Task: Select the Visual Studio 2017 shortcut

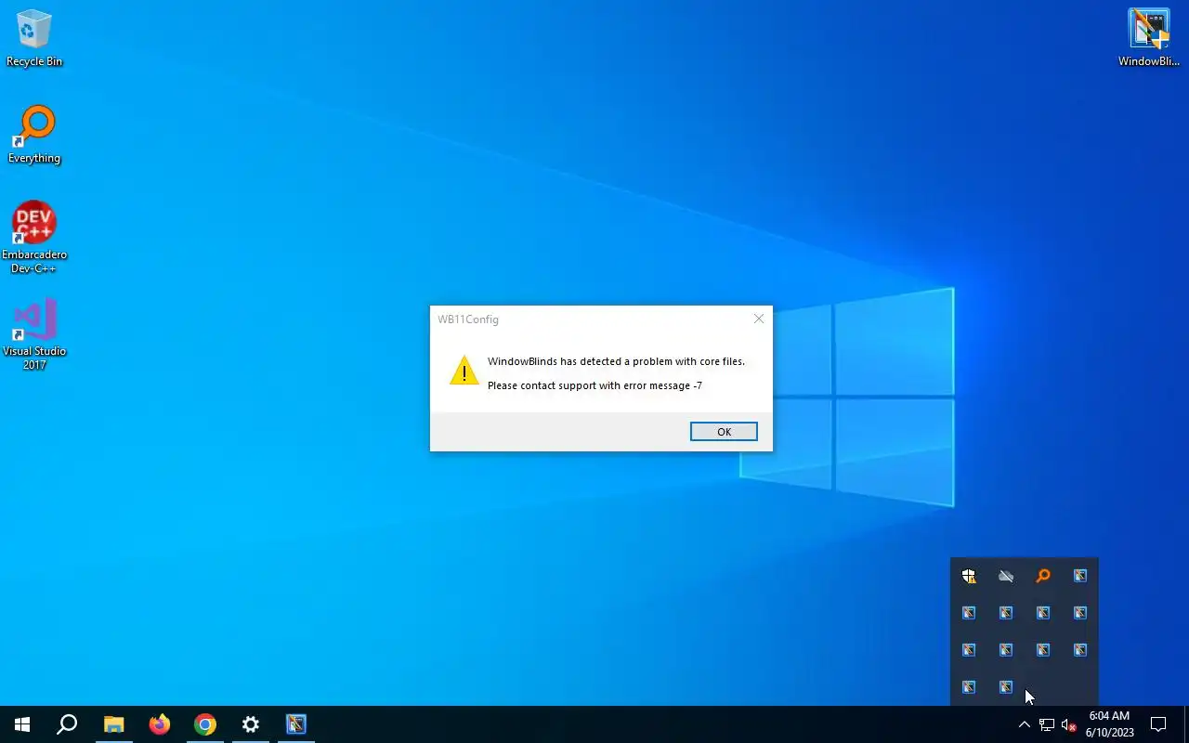Action: pyautogui.click(x=34, y=333)
